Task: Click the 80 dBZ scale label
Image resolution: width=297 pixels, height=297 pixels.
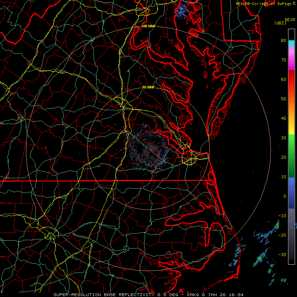Action: pyautogui.click(x=283, y=40)
